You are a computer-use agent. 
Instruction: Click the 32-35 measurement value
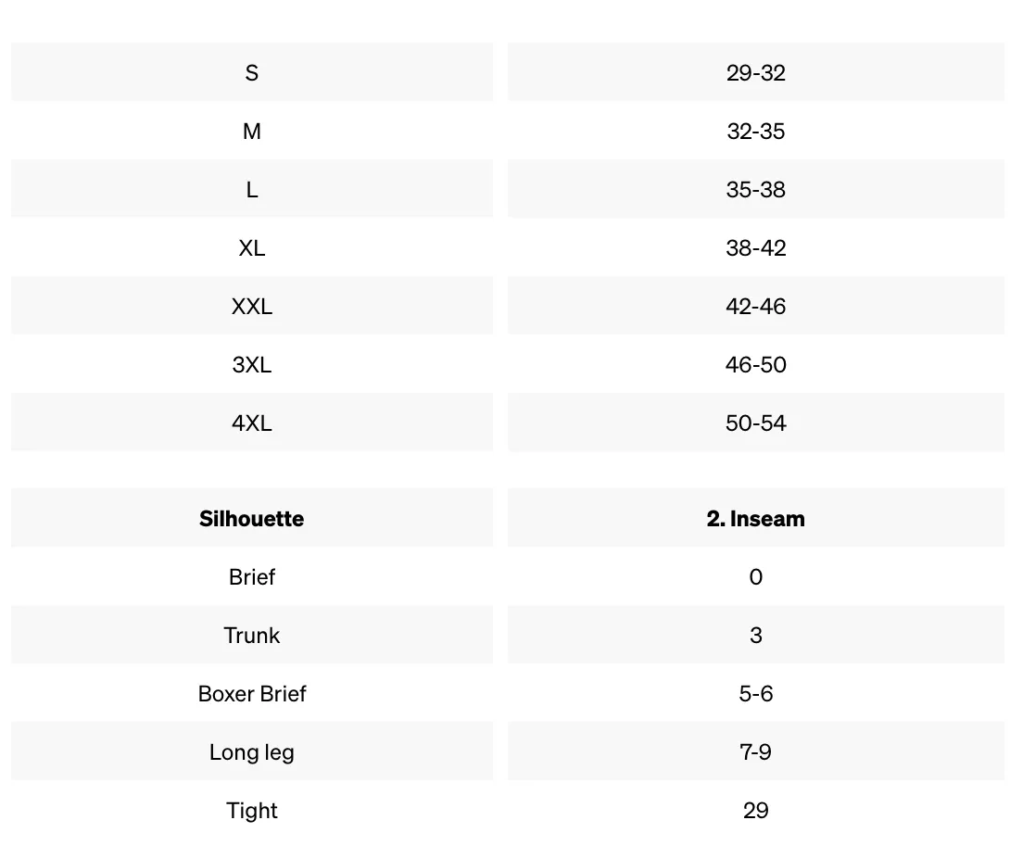[755, 132]
